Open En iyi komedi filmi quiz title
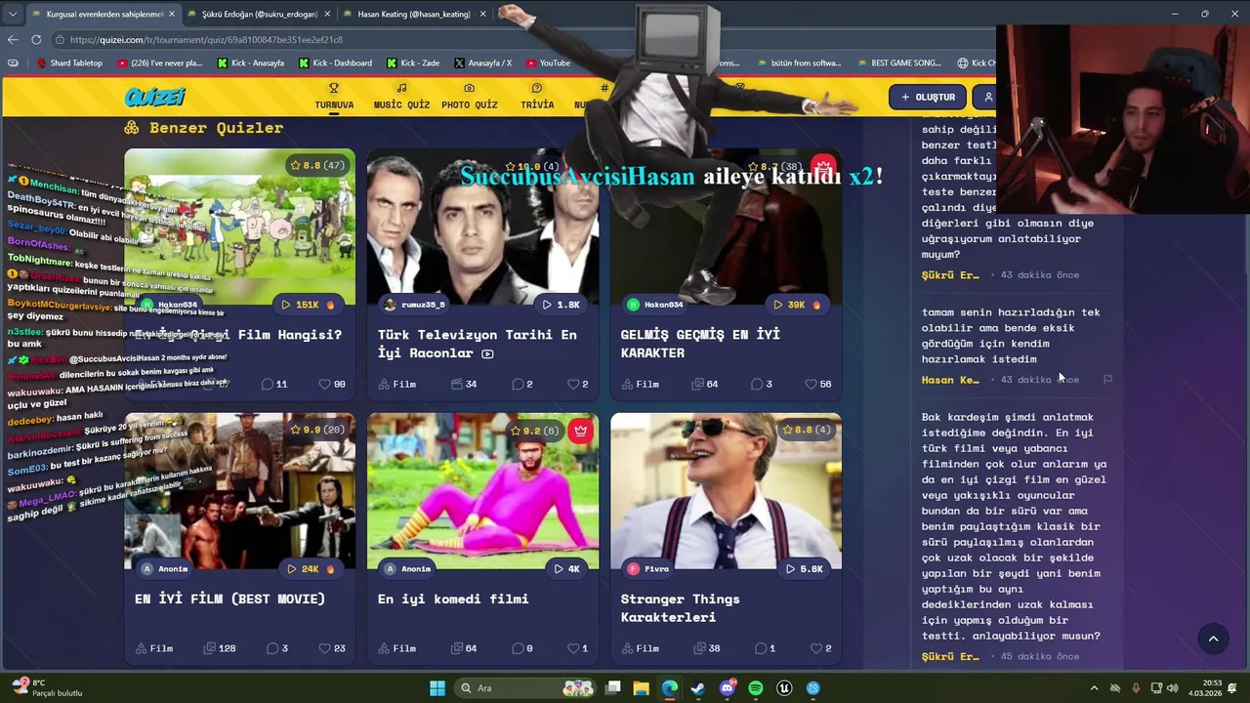Image resolution: width=1250 pixels, height=703 pixels. click(453, 599)
